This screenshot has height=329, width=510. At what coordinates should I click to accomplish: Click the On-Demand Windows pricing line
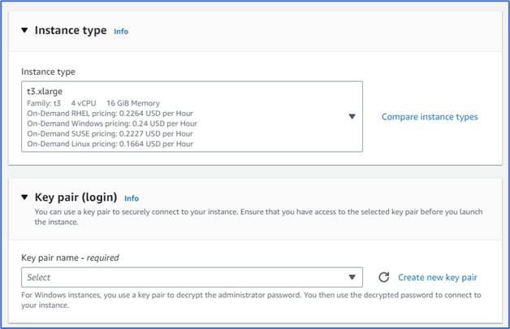click(111, 123)
